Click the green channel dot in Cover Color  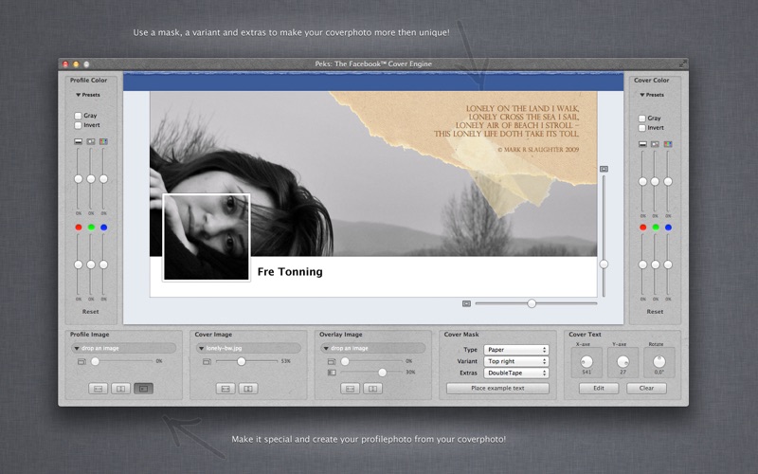[x=655, y=228]
